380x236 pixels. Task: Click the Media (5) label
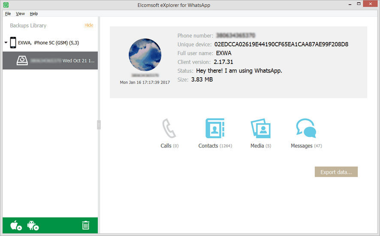[261, 146]
